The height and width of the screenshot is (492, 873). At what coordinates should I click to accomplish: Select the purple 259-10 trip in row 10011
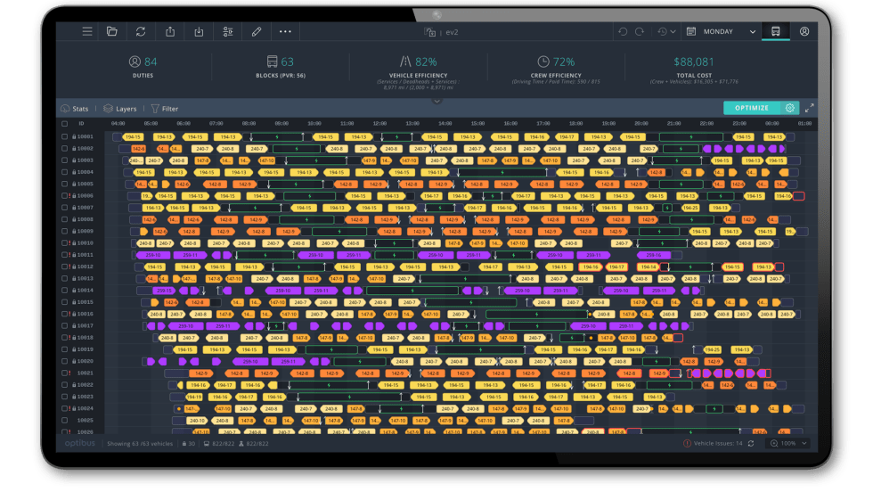(151, 255)
